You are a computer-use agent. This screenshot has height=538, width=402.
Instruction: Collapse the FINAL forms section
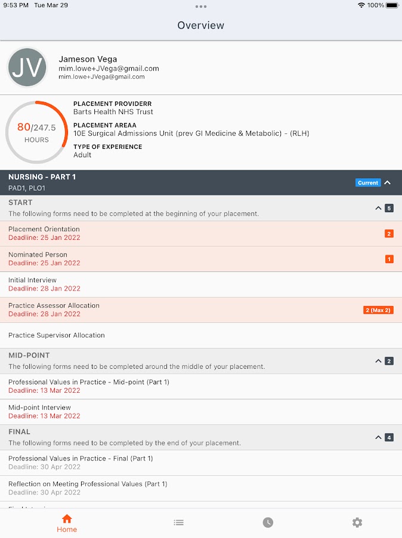click(x=378, y=438)
